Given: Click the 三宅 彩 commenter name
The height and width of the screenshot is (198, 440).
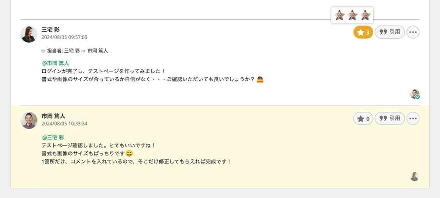Looking at the screenshot, I should click(x=51, y=29).
